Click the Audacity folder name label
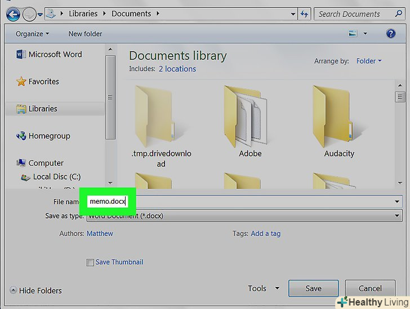The height and width of the screenshot is (309, 410). click(339, 154)
